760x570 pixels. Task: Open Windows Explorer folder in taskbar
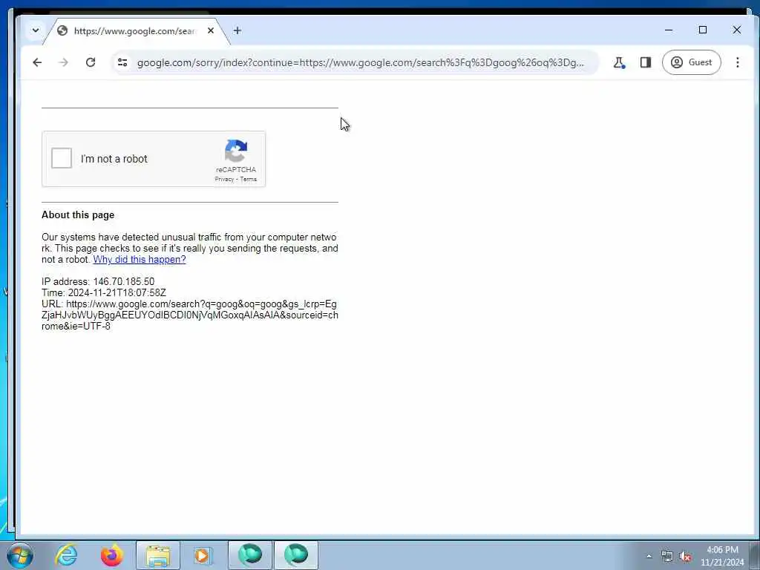coord(158,555)
